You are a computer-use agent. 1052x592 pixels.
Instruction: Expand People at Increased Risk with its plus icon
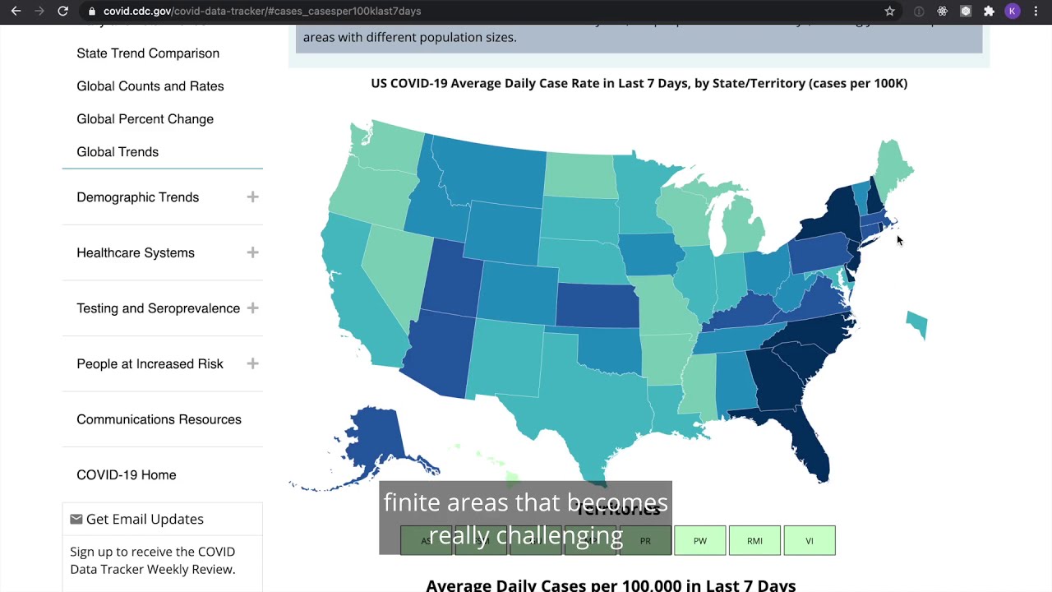(x=252, y=363)
